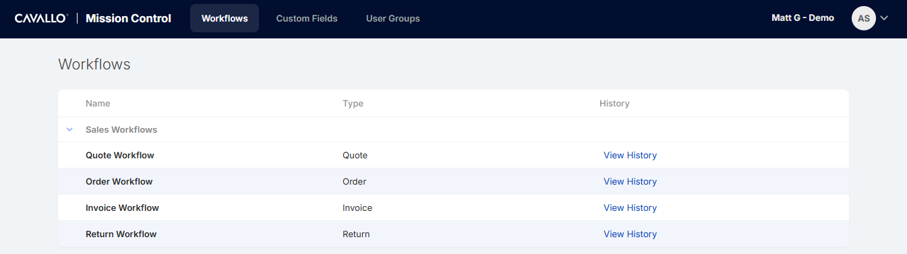
Task: Click the Sales Workflows group label
Action: tap(121, 129)
